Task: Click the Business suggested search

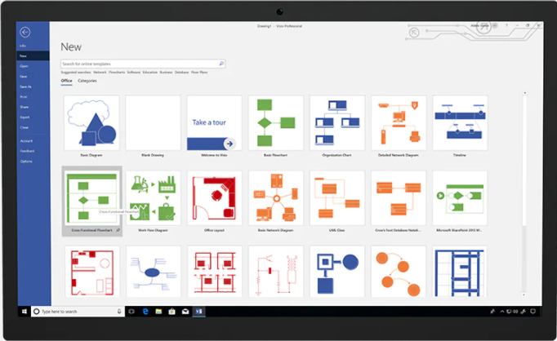Action: [x=166, y=73]
